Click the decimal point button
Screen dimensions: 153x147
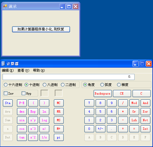112,129
